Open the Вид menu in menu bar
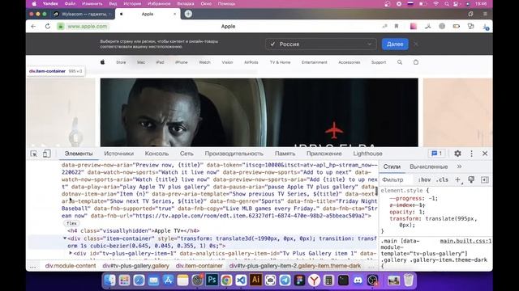 pyautogui.click(x=113, y=4)
